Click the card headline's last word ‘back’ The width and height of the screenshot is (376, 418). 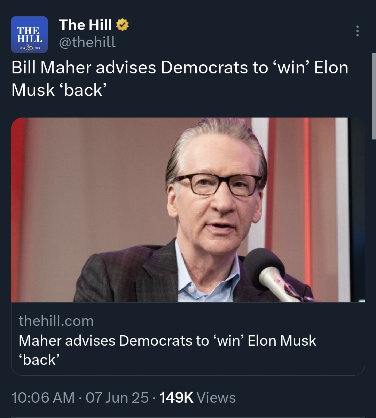(39, 360)
